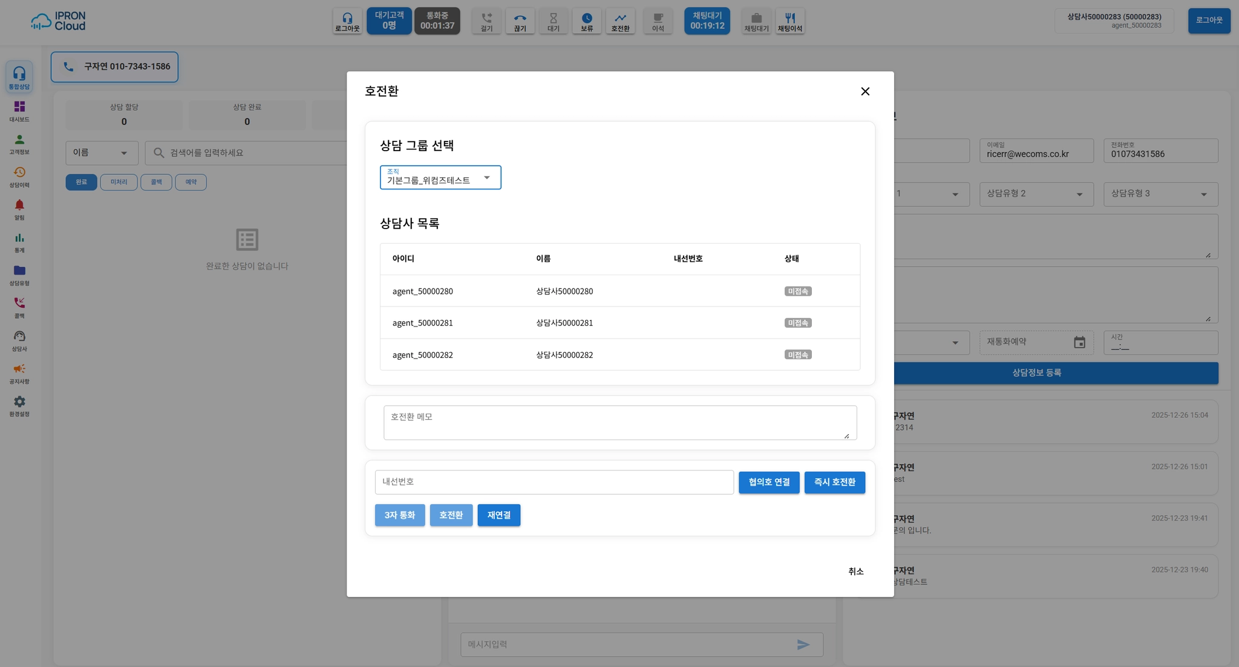Viewport: 1239px width, 667px height.
Task: Click the 내선번호 input field
Action: point(554,483)
